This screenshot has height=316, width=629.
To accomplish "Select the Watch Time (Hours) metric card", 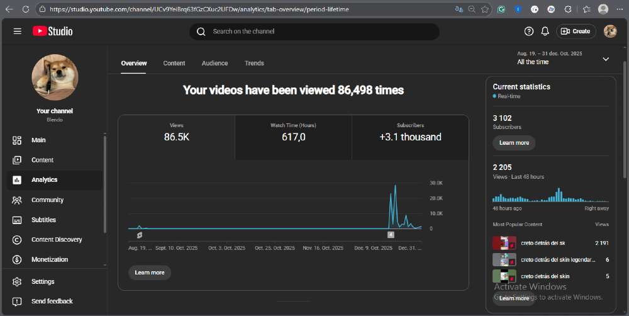I will (x=293, y=132).
